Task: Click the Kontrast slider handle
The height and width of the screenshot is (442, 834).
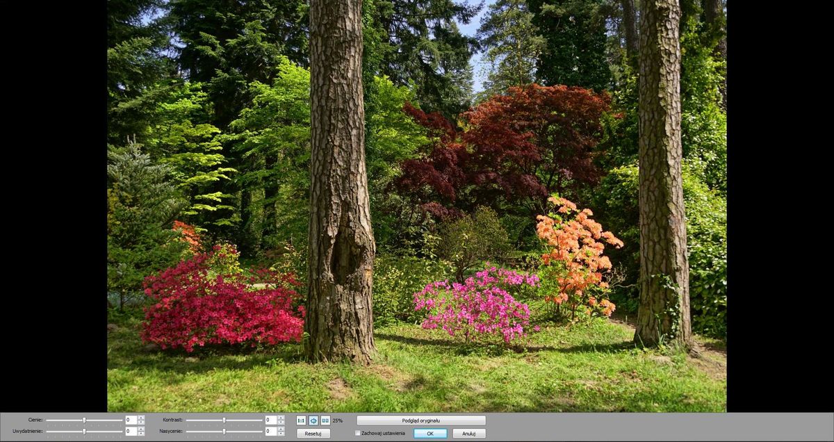Action: coord(224,420)
